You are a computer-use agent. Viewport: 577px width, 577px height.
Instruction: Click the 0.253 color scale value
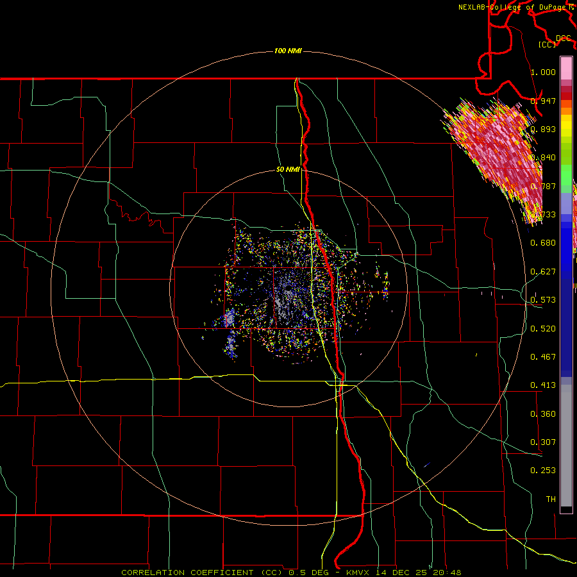[543, 471]
